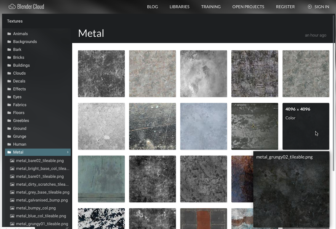Expand the Metal folder via its chevron
This screenshot has width=336, height=229.
click(68, 152)
